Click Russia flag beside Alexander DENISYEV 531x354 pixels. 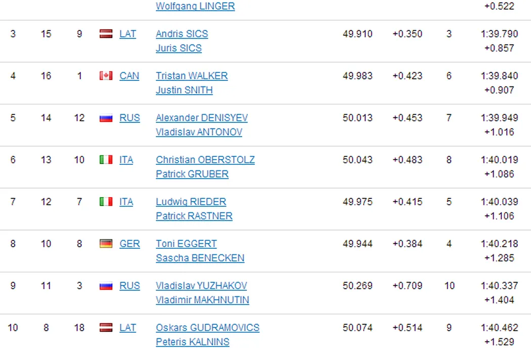tap(106, 118)
